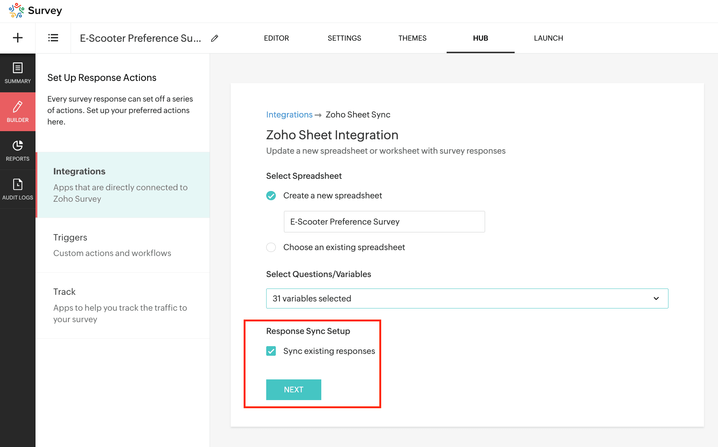Switch to the Editor tab

click(276, 38)
